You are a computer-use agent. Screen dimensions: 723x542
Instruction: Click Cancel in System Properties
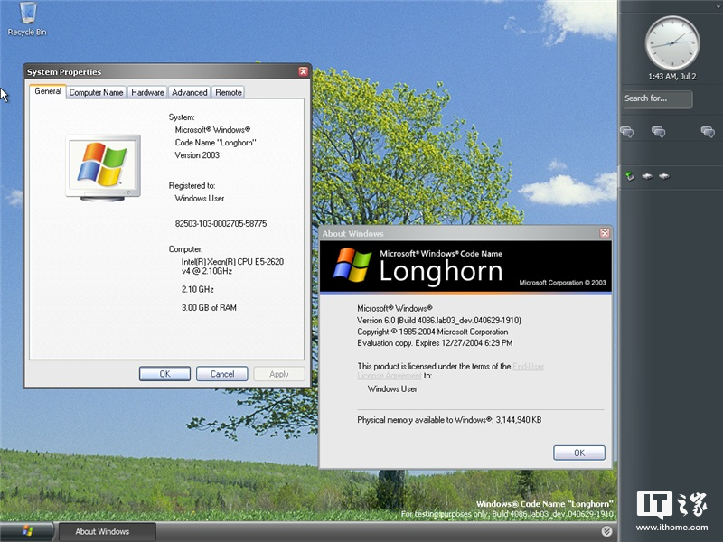222,374
